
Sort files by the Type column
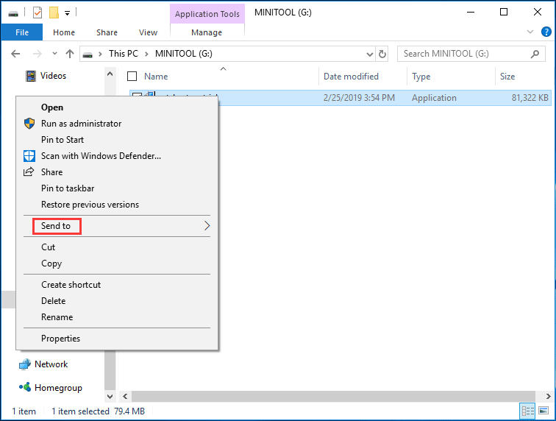[421, 77]
